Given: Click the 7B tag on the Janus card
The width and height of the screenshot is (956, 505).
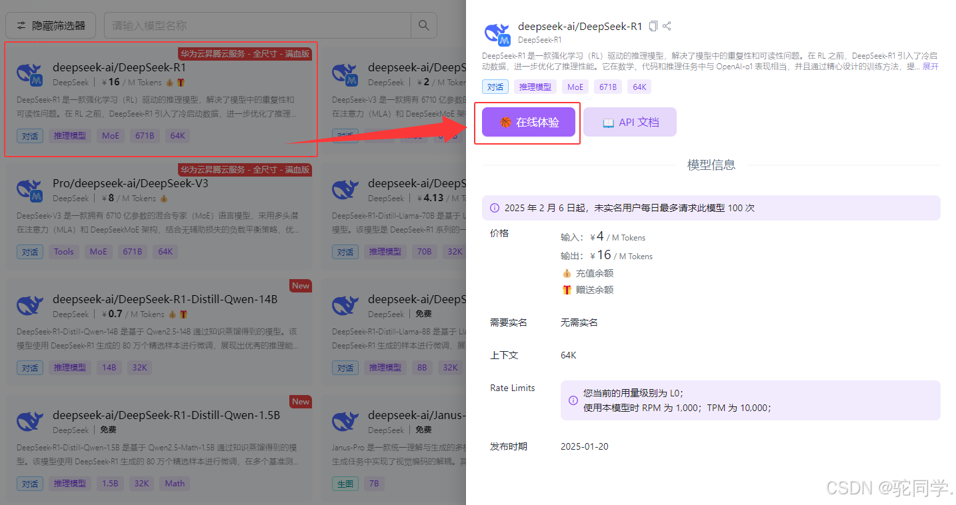Looking at the screenshot, I should point(374,484).
